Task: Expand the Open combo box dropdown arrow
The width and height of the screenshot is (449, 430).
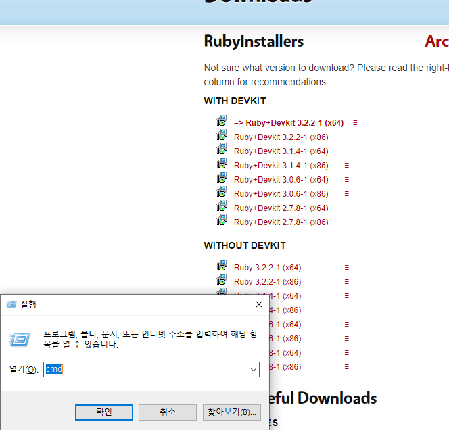Action: tap(254, 370)
